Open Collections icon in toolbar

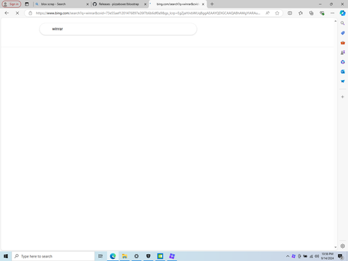pyautogui.click(x=311, y=13)
